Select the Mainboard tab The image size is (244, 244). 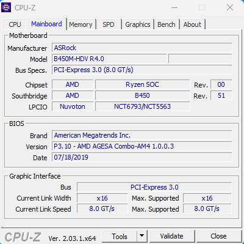click(46, 24)
